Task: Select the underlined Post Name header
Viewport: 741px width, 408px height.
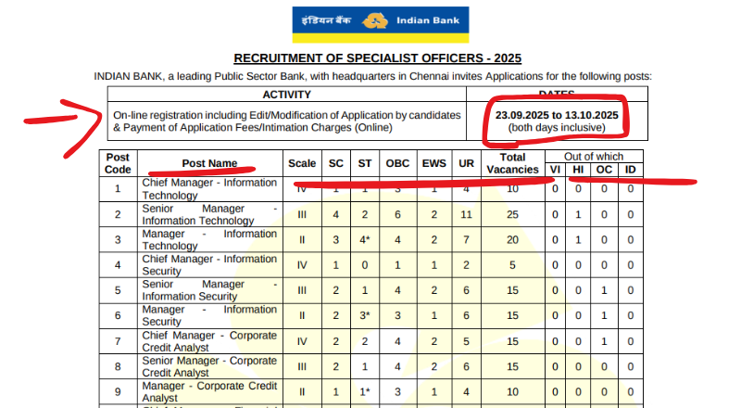Action: (x=209, y=163)
